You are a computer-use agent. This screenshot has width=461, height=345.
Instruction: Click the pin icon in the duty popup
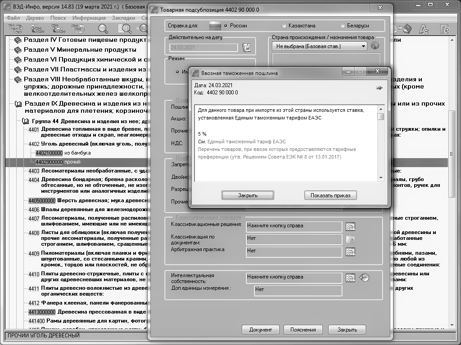(x=379, y=88)
